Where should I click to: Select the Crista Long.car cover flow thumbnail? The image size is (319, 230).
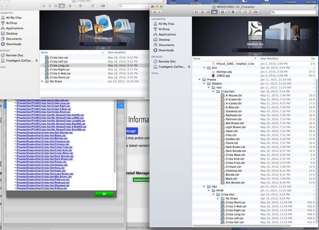[x=103, y=24]
